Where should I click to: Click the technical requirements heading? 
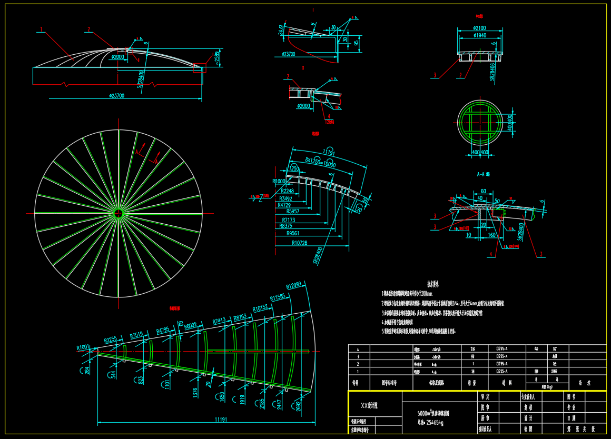coord(433,284)
